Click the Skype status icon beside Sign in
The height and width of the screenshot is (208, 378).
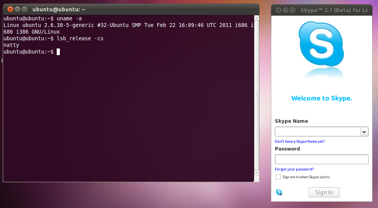coord(279,192)
